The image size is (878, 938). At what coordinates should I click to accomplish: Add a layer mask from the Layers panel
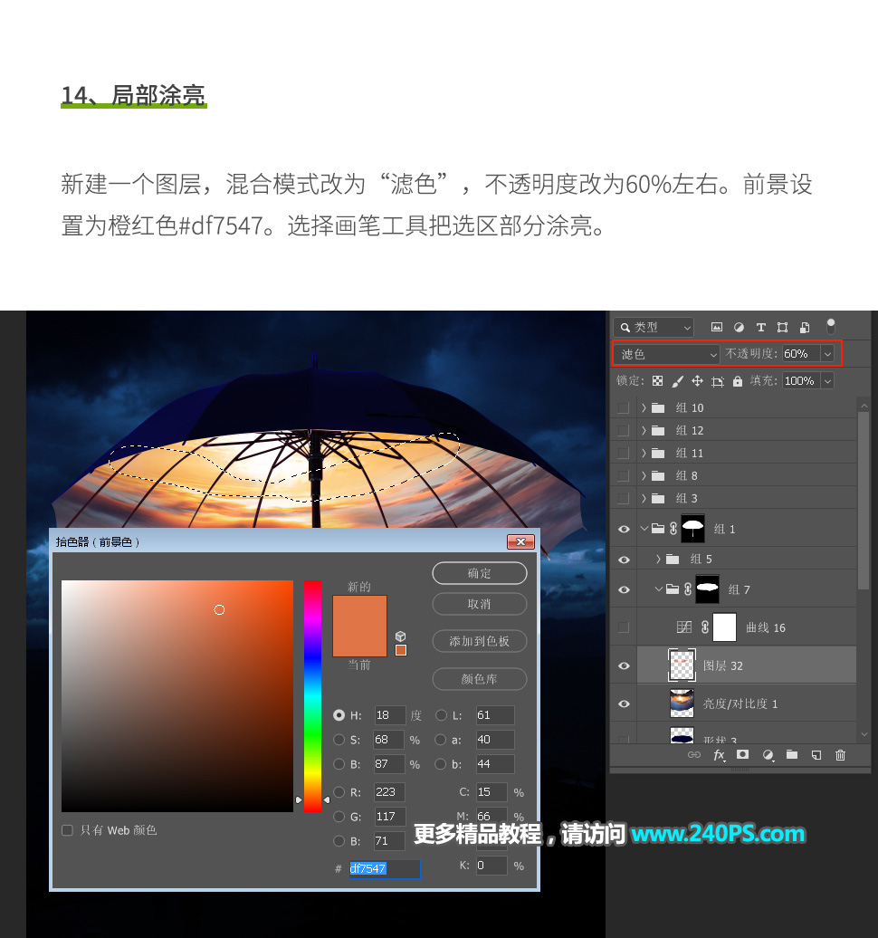[x=743, y=754]
